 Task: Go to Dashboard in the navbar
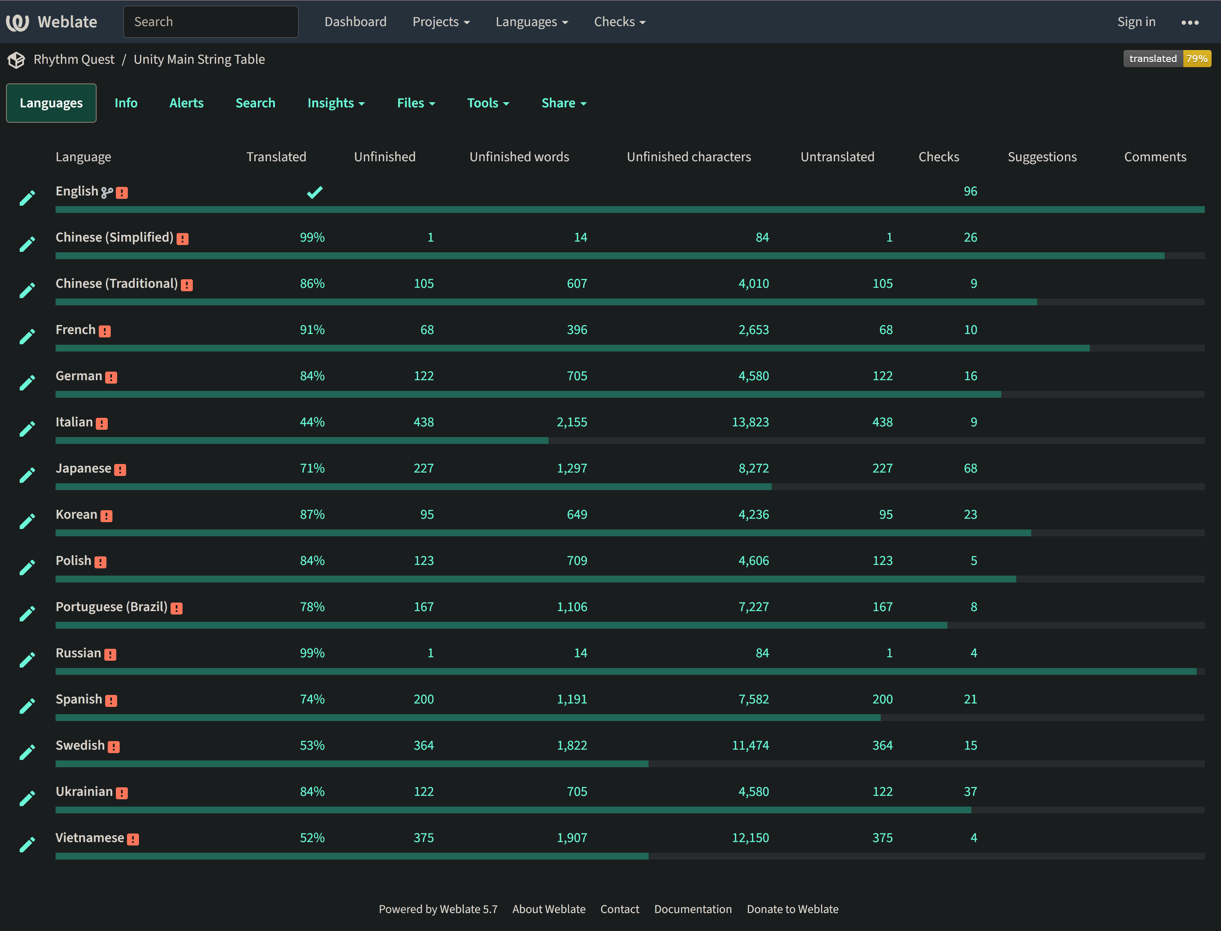355,22
